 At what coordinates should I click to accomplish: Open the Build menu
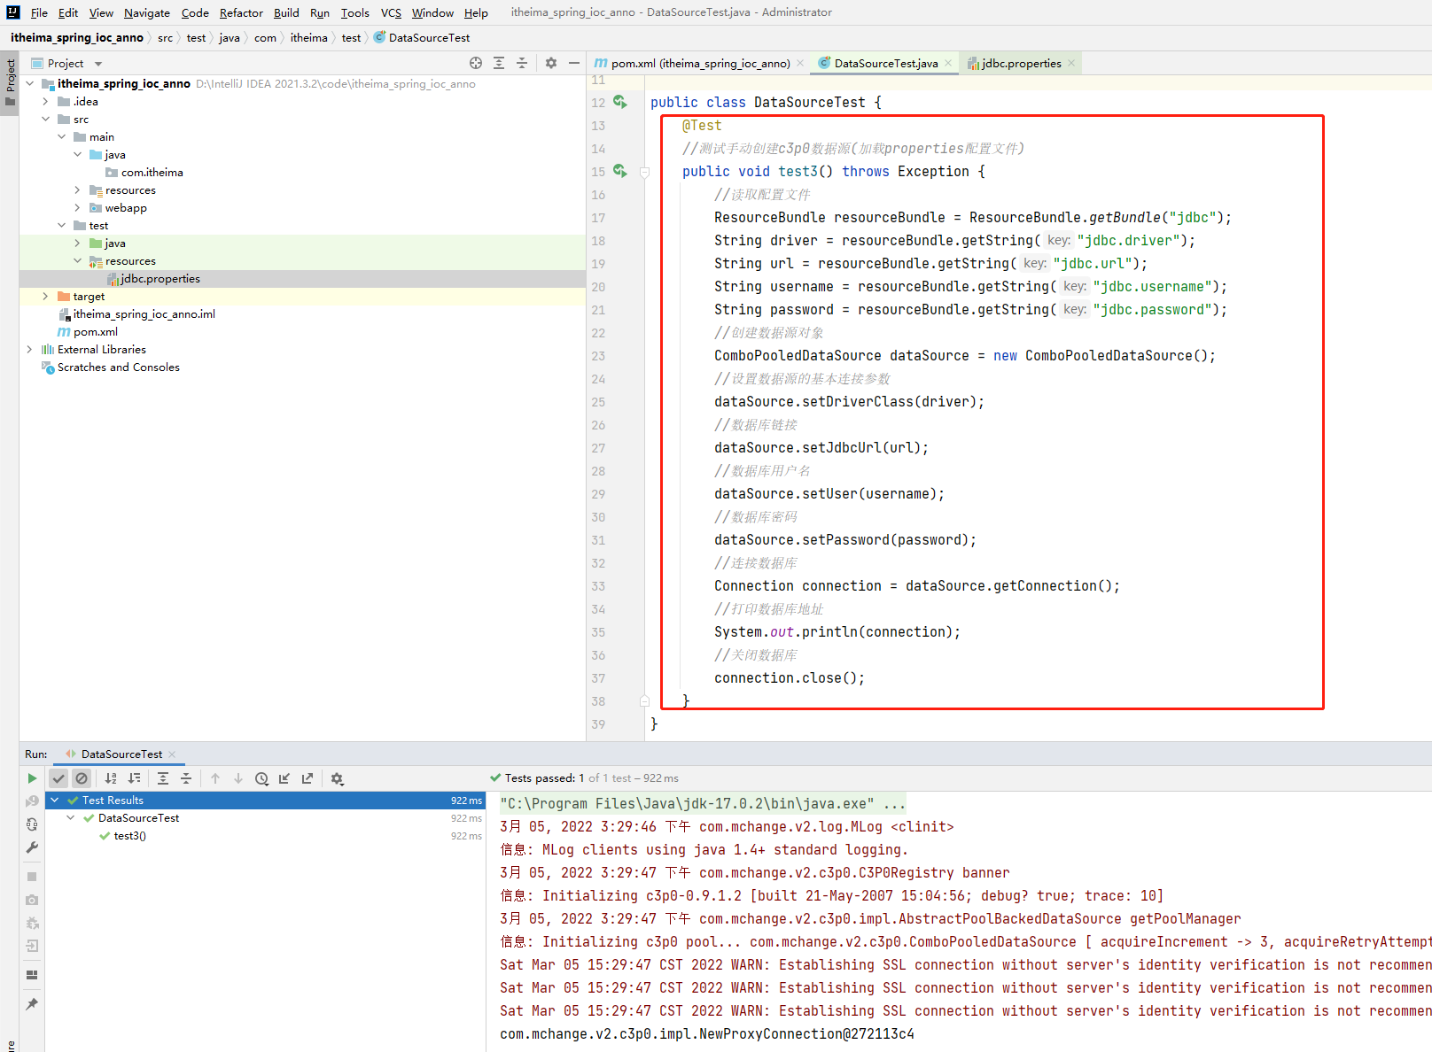286,12
